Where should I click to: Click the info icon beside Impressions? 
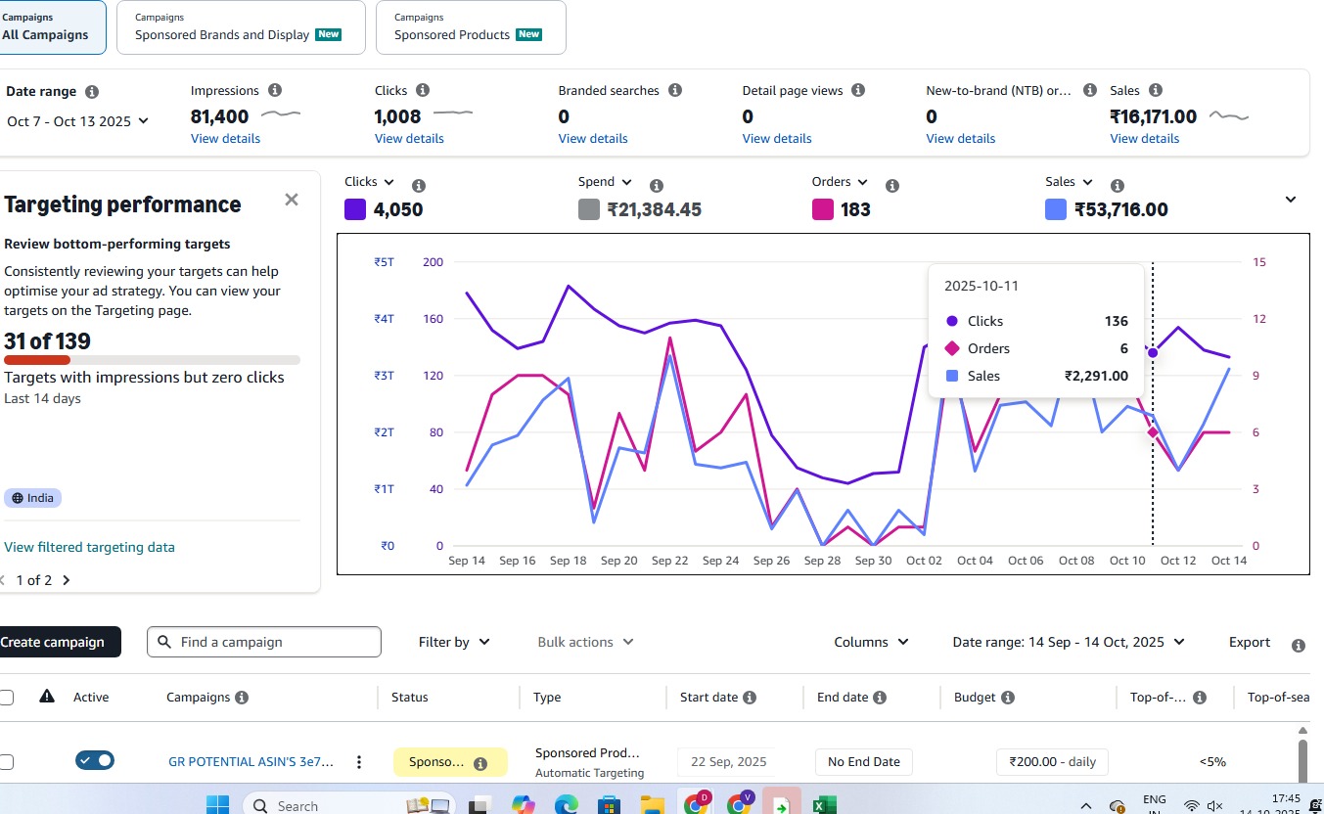point(275,90)
